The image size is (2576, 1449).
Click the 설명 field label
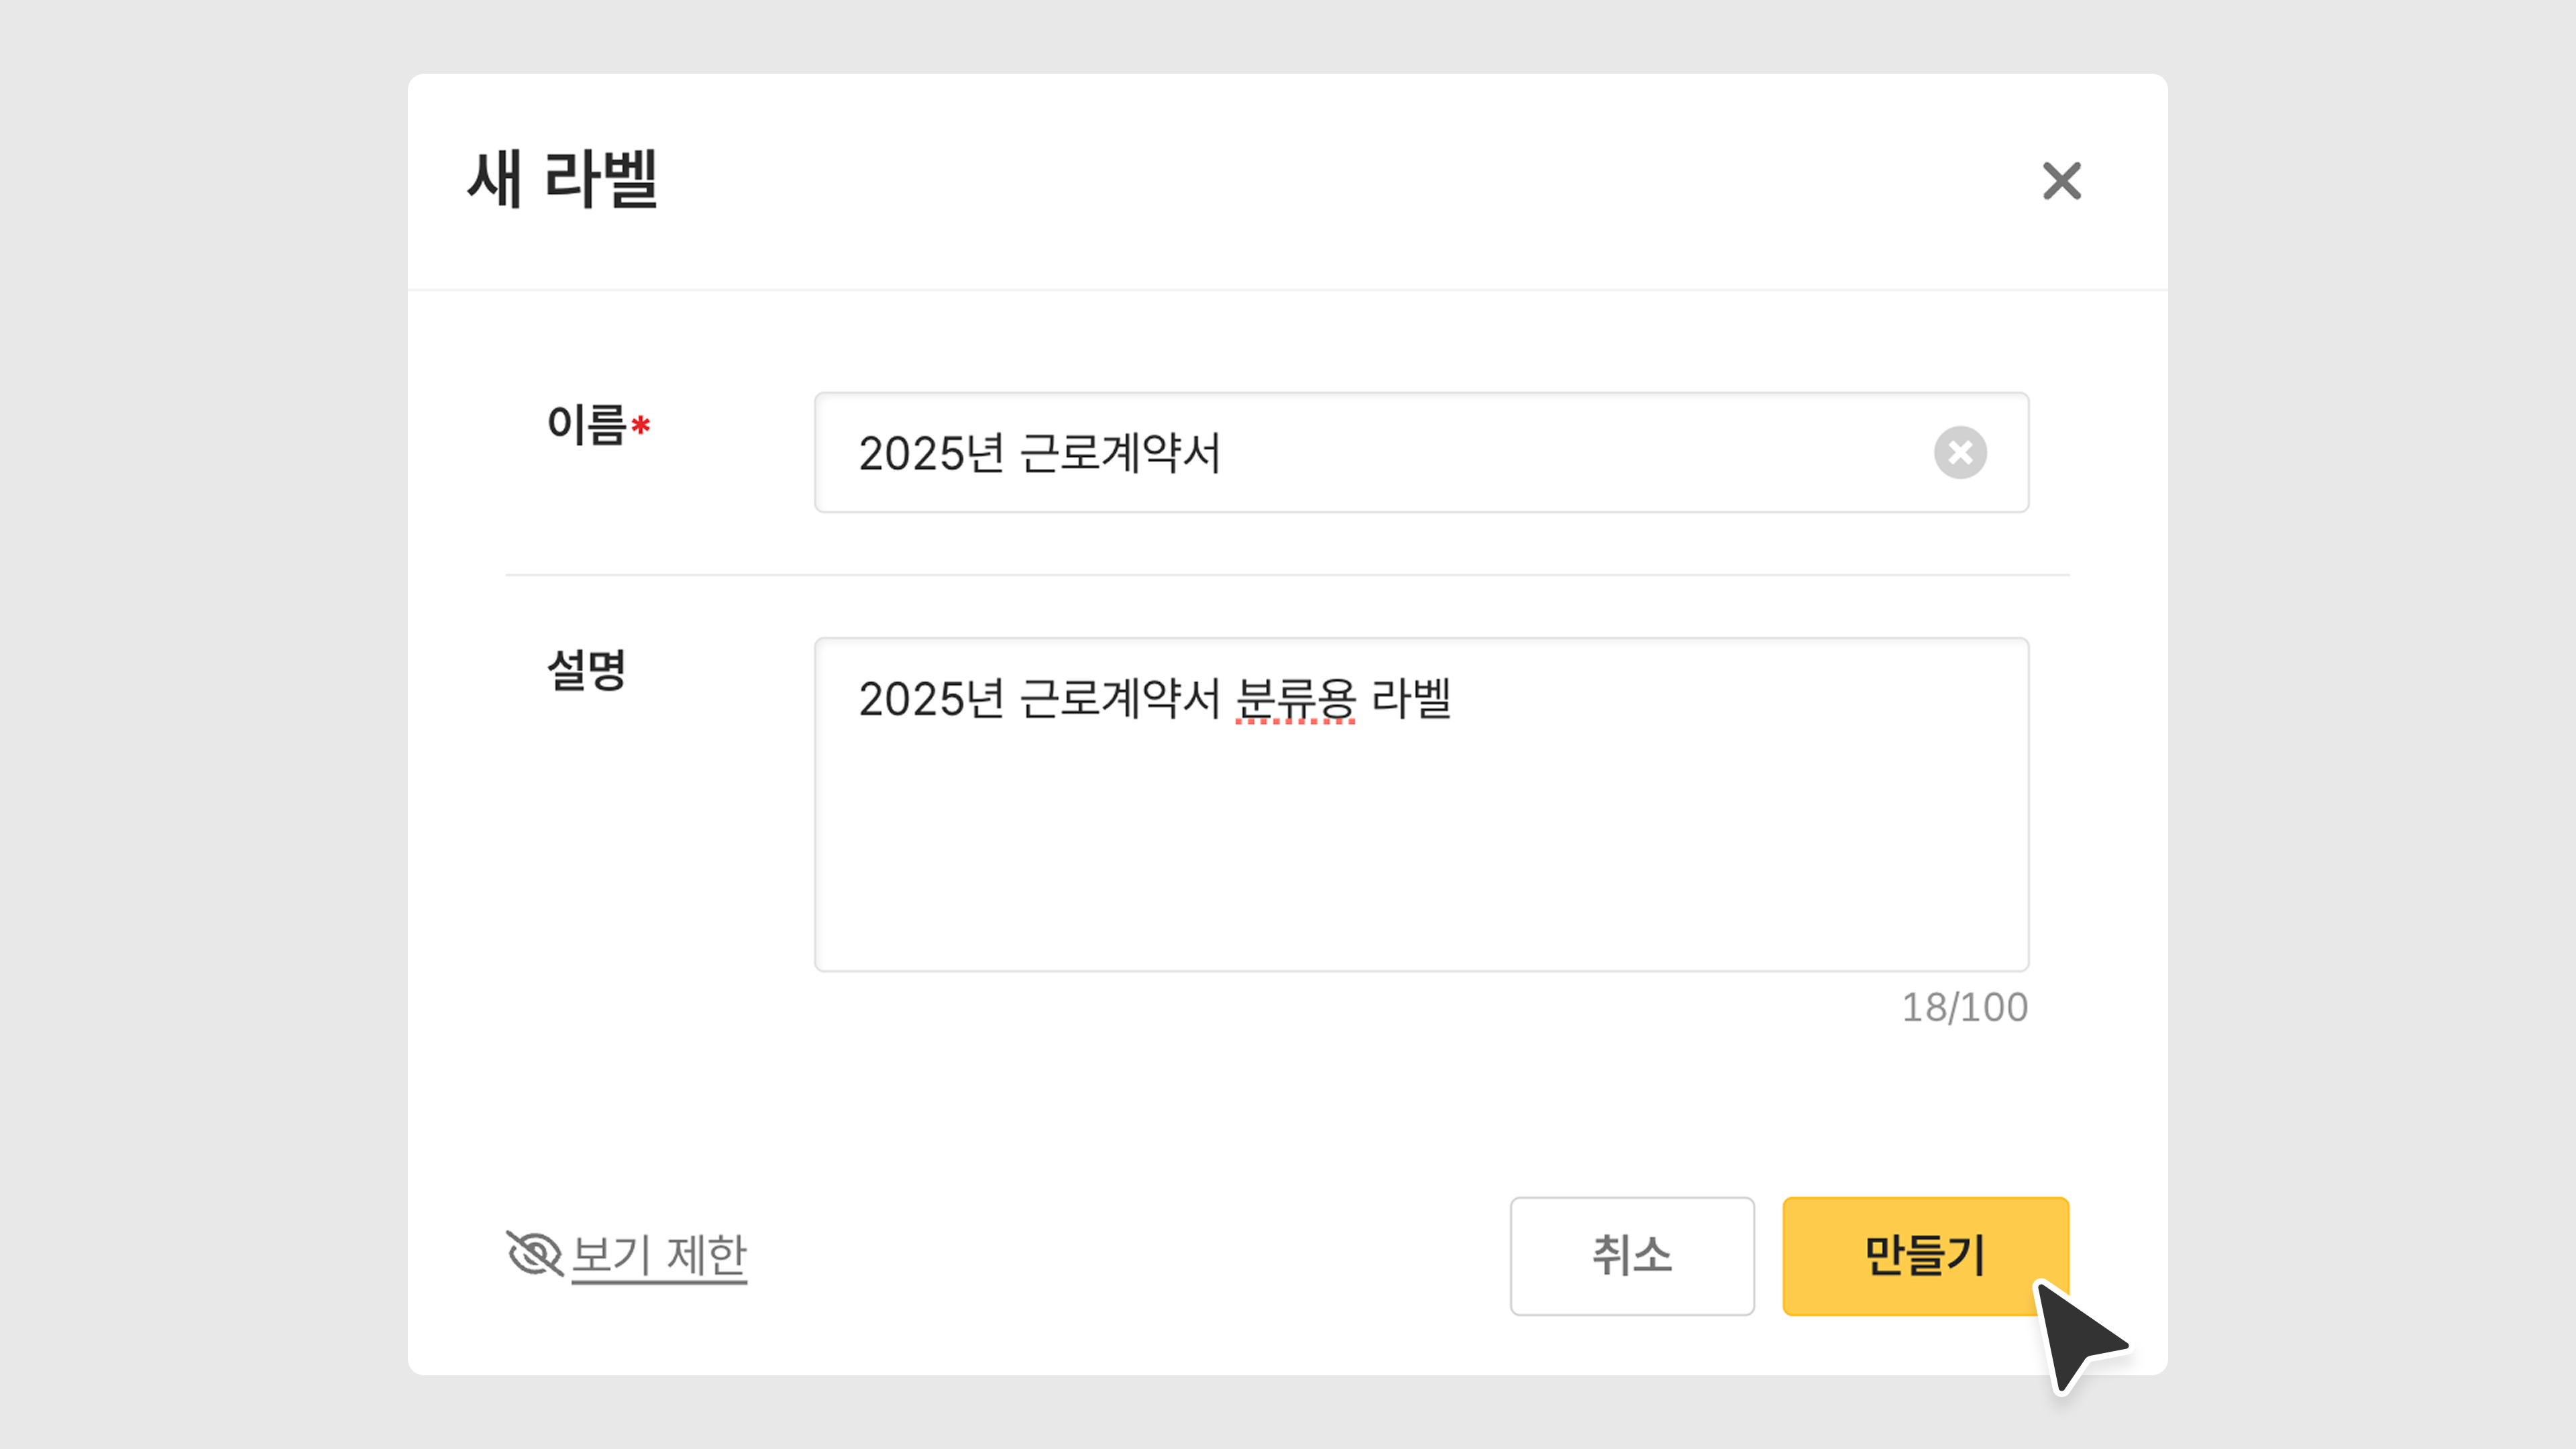tap(586, 670)
